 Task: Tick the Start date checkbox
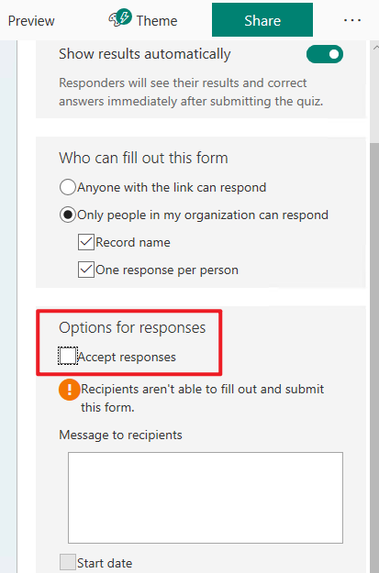click(x=68, y=562)
